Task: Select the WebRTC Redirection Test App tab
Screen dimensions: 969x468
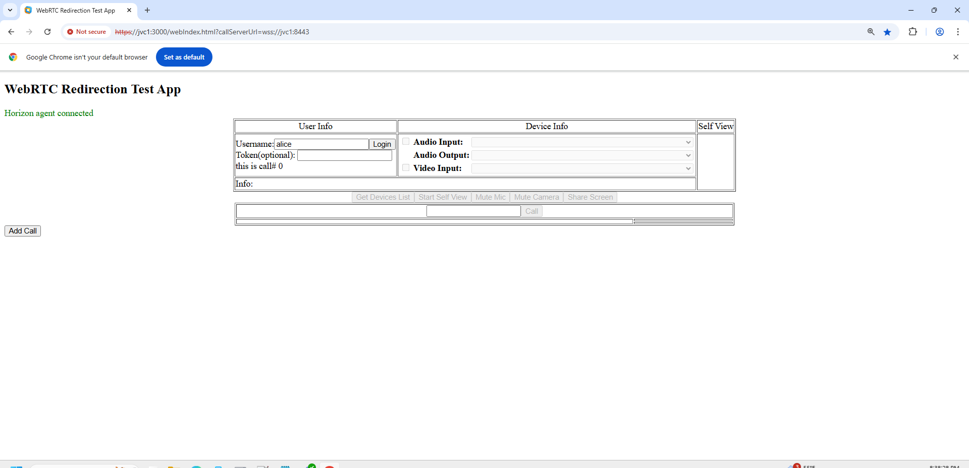Action: click(76, 10)
